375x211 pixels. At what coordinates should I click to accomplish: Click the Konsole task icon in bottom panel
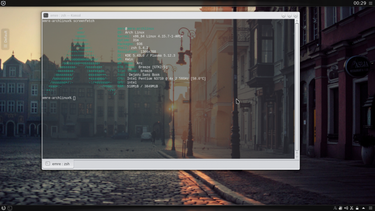point(10,208)
